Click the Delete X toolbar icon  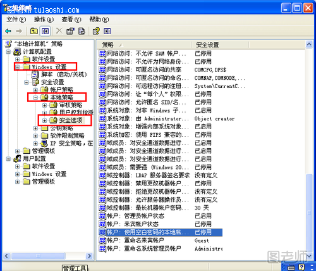(x=59, y=31)
